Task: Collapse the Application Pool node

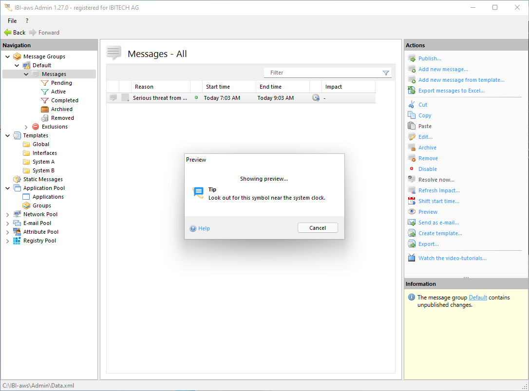Action: [x=8, y=188]
